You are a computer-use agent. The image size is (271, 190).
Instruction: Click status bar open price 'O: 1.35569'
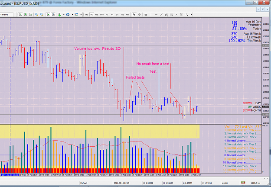149,183
